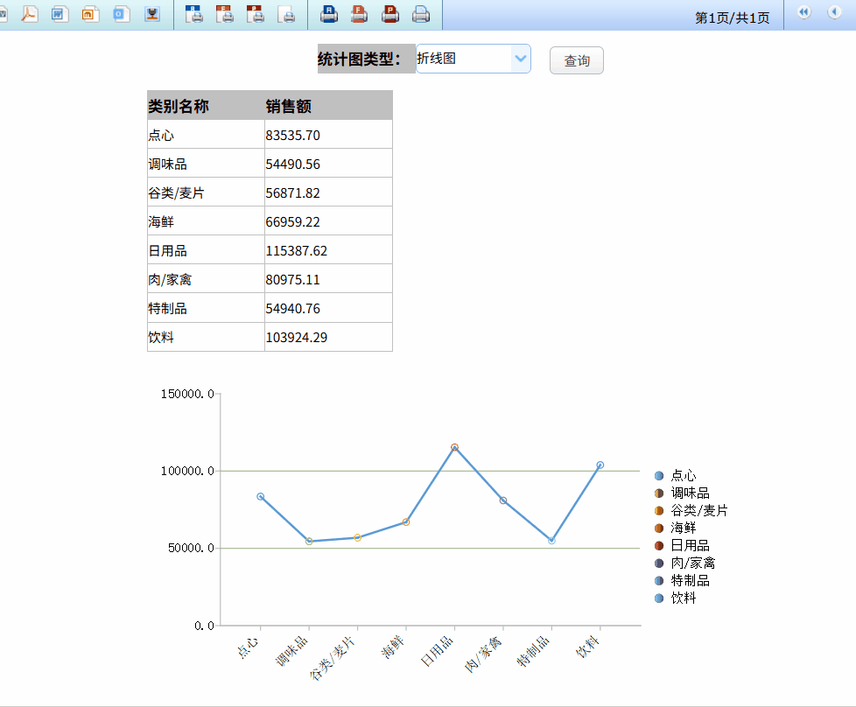
Task: Click the page-with-printer icon marked orange F
Action: pos(225,14)
